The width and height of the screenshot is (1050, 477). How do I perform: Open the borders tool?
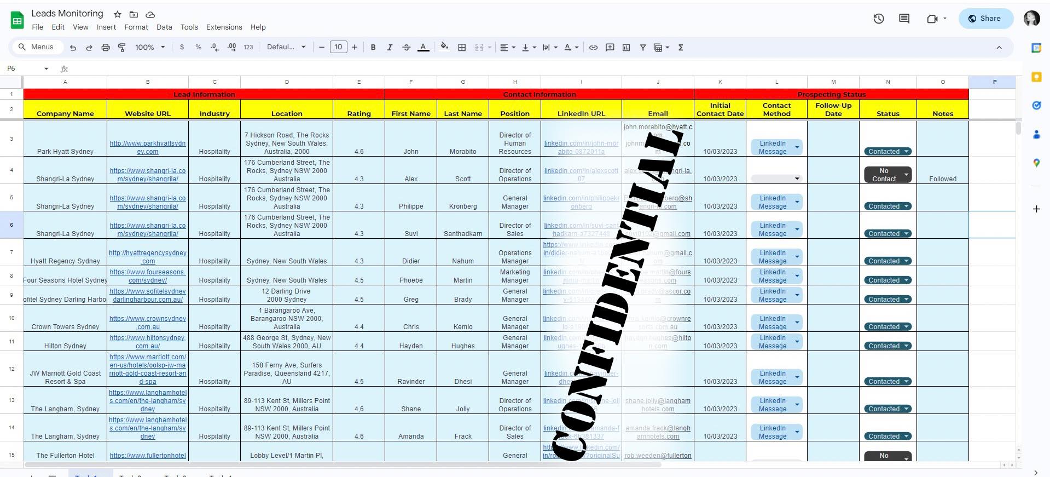(462, 48)
